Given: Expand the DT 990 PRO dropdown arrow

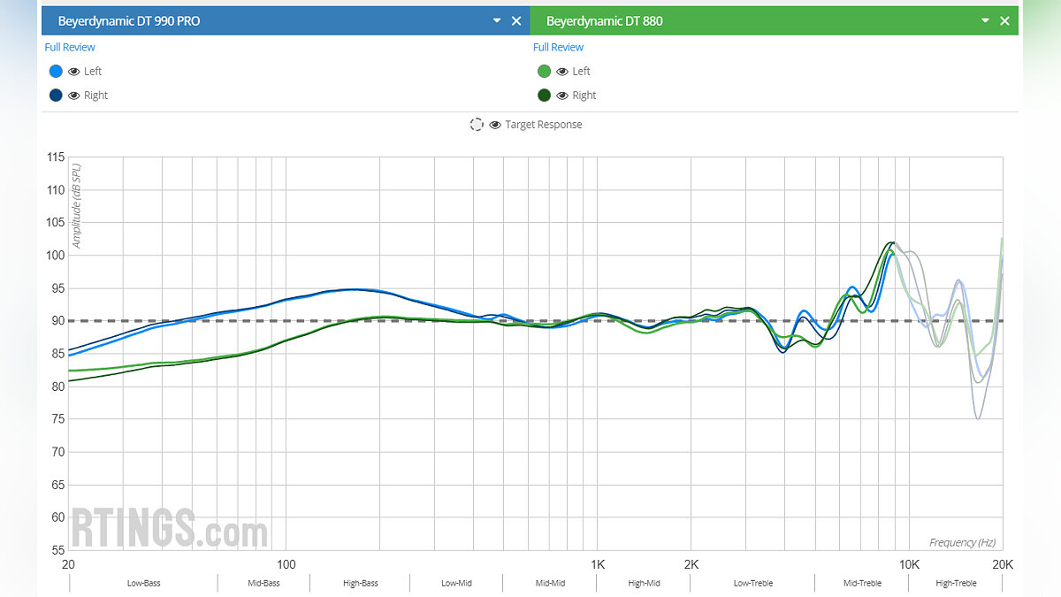Looking at the screenshot, I should tap(496, 20).
